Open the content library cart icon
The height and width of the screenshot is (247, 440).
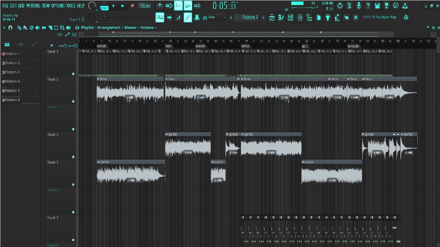tap(355, 17)
